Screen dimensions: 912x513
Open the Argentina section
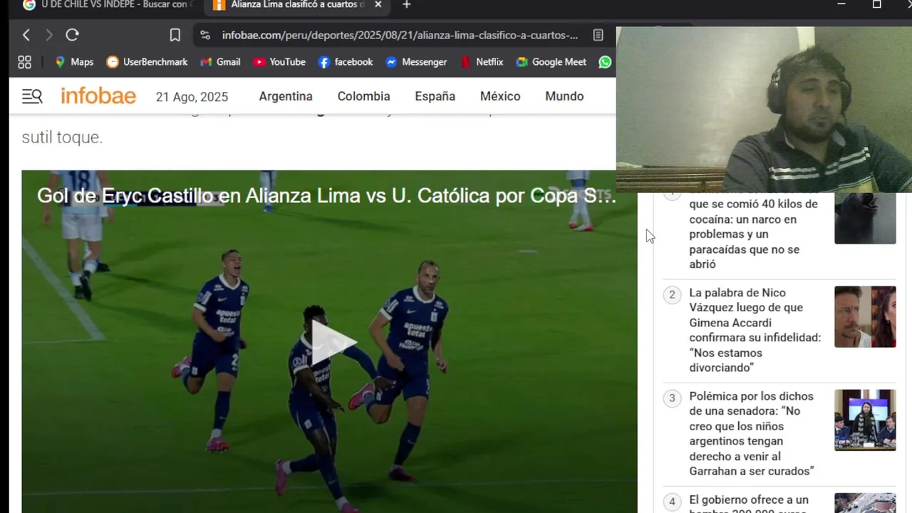[286, 96]
